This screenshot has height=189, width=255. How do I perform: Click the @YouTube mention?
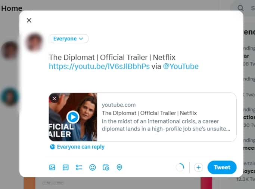[x=181, y=66]
